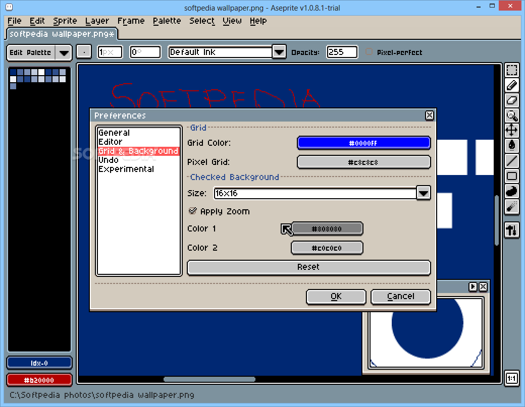Select the pencil tool
Viewport: 525px width, 407px height.
point(511,85)
